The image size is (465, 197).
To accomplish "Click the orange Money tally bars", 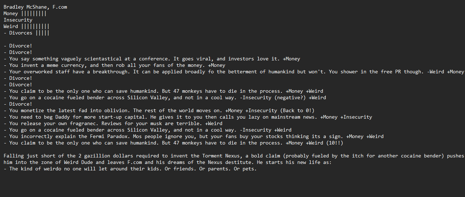I will (34, 14).
